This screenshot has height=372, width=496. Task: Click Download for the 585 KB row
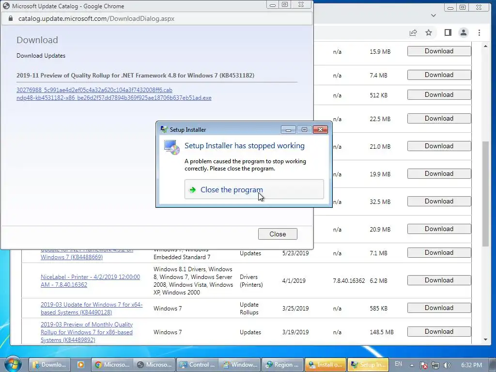point(439,308)
